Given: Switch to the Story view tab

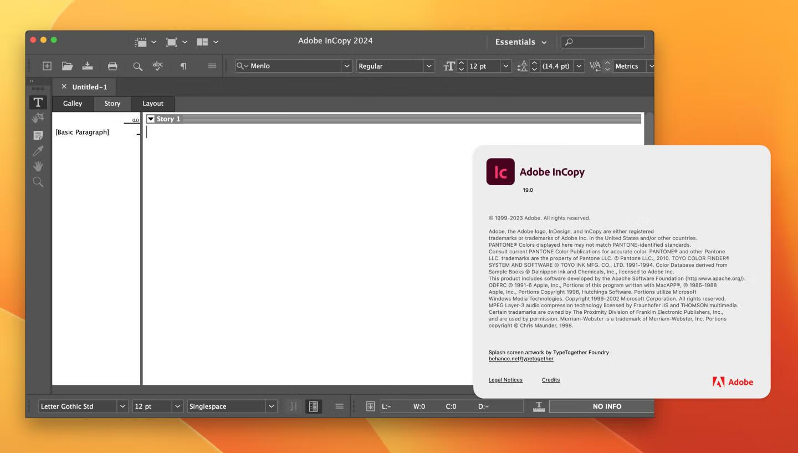Looking at the screenshot, I should 112,104.
